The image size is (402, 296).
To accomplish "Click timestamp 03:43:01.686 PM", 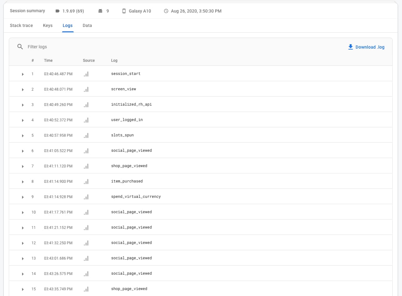I will (x=58, y=258).
